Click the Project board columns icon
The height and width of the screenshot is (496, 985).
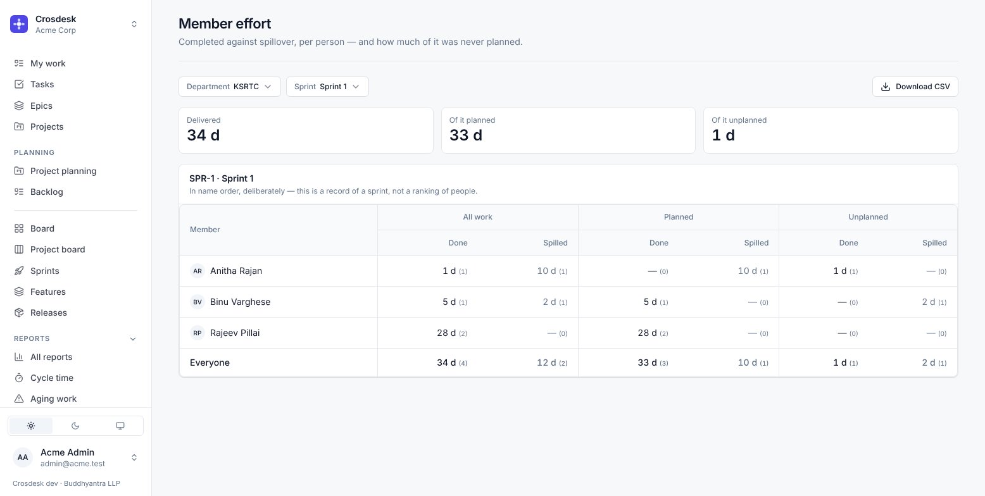(x=19, y=249)
